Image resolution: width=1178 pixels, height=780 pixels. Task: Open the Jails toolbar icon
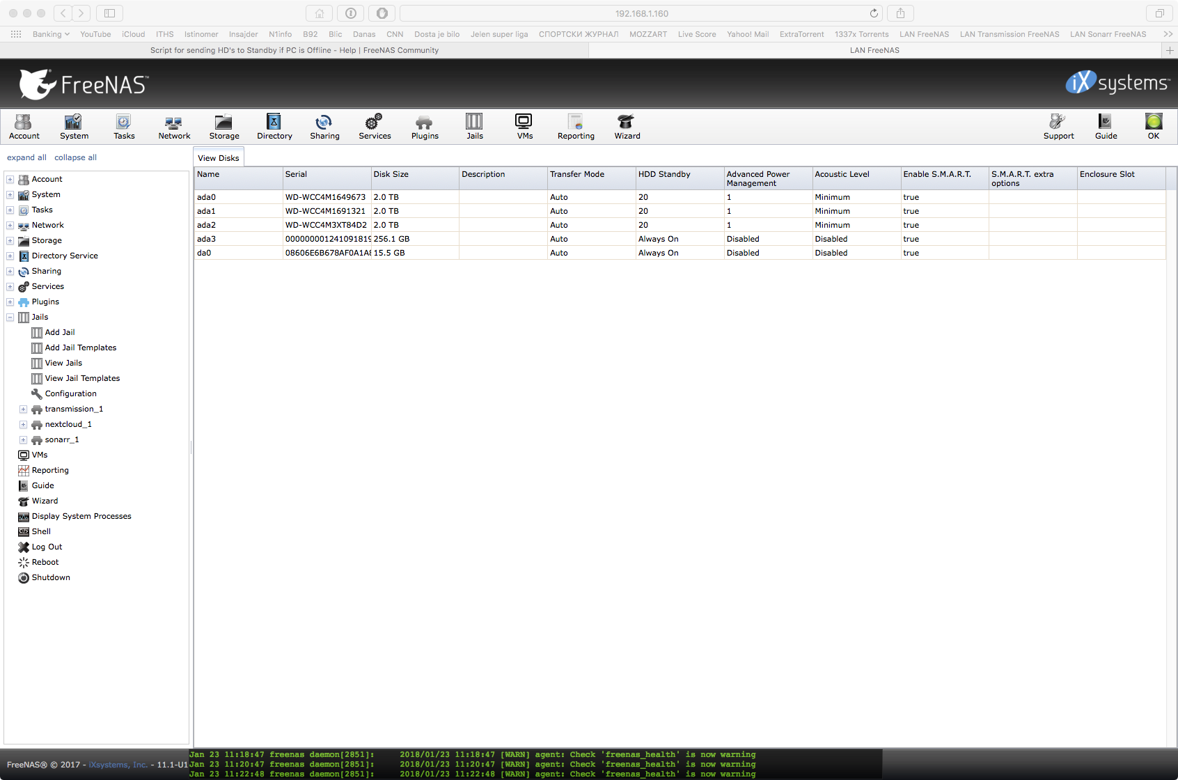(475, 127)
